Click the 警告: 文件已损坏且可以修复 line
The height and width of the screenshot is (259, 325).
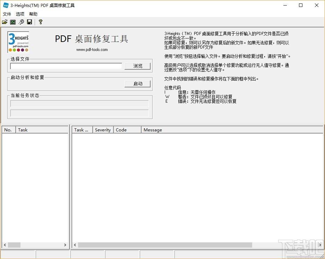[205, 97]
